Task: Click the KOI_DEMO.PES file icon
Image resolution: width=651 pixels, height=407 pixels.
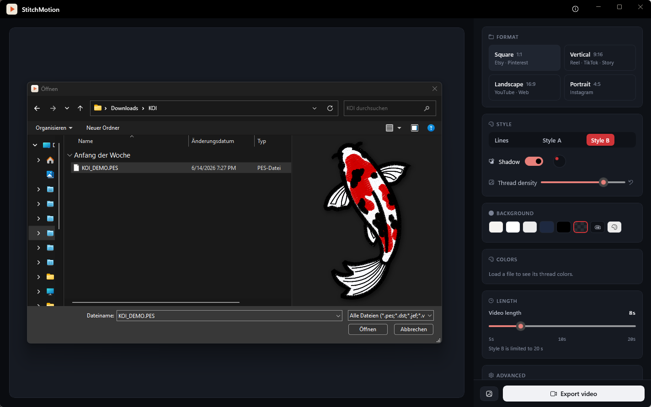Action: pos(76,168)
